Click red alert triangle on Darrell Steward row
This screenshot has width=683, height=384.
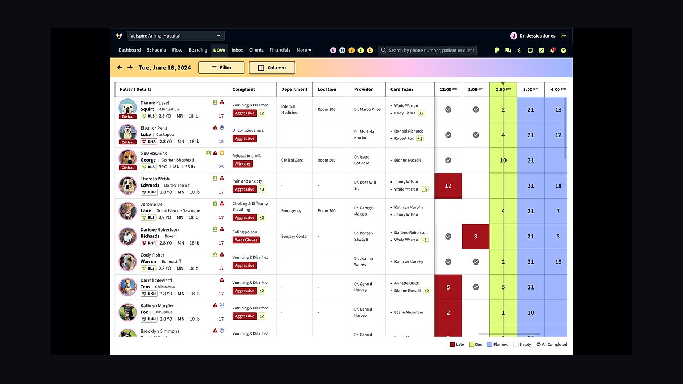tap(222, 280)
